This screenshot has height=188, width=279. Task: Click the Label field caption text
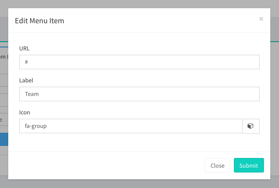pyautogui.click(x=26, y=80)
